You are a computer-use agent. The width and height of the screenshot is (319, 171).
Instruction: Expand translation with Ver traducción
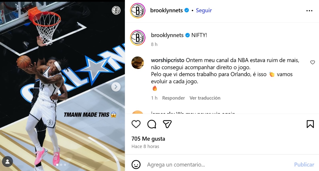205,98
